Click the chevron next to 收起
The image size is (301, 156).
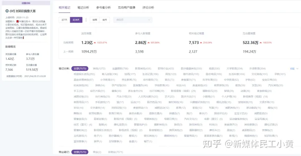(x=297, y=69)
